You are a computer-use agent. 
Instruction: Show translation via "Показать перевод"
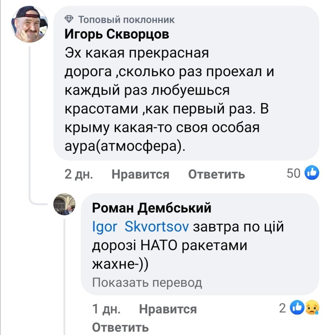click(x=147, y=283)
